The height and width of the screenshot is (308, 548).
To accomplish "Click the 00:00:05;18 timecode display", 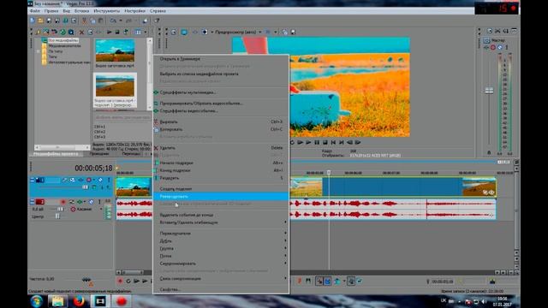I will tap(93, 169).
